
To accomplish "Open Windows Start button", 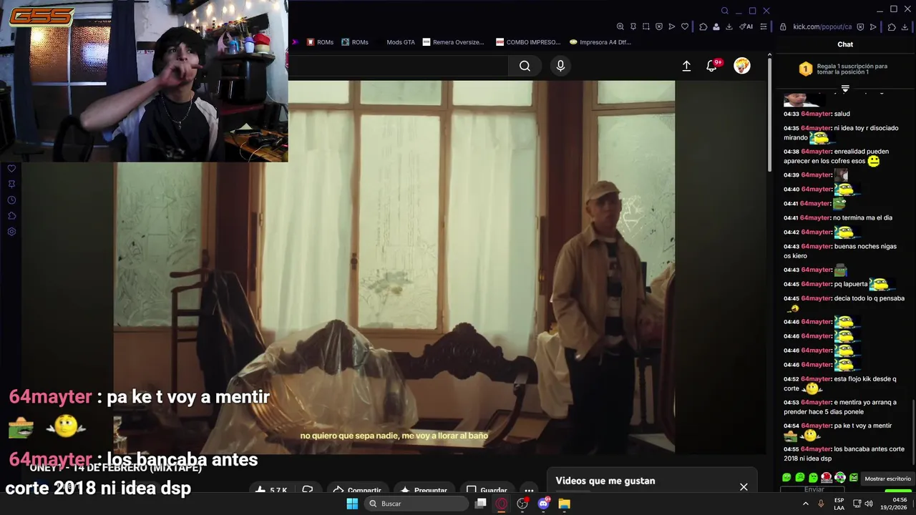I will click(x=352, y=504).
